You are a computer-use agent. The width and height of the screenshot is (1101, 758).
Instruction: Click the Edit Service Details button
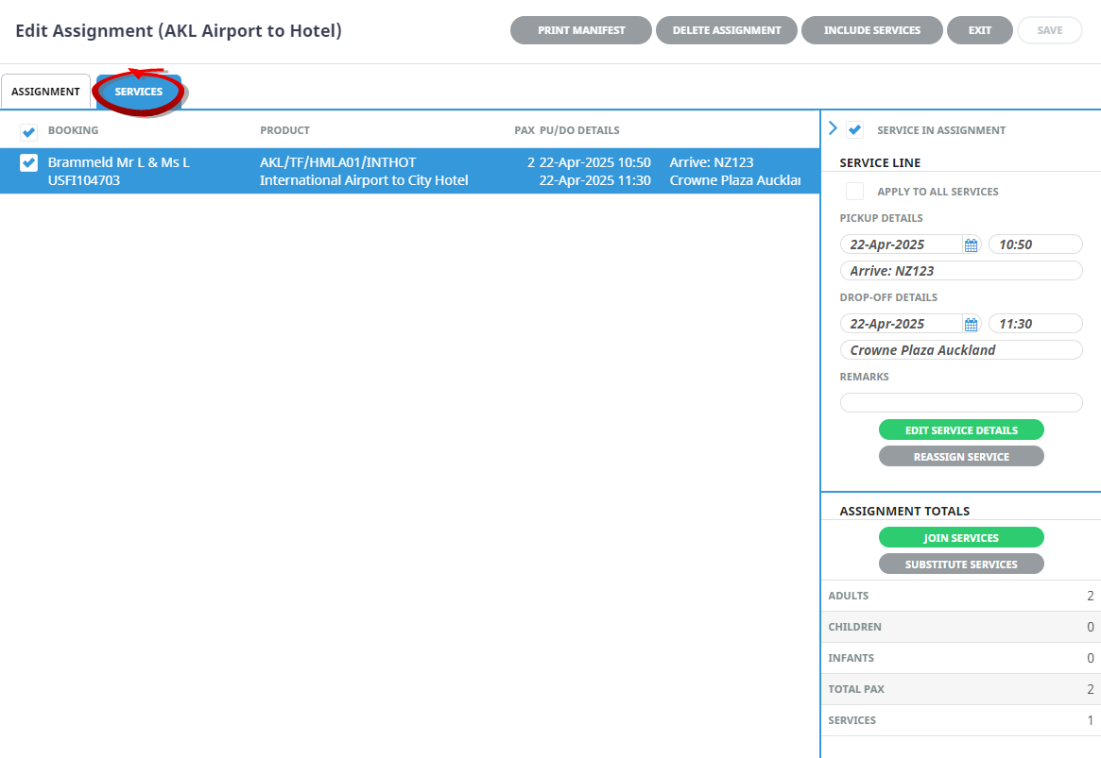click(961, 430)
